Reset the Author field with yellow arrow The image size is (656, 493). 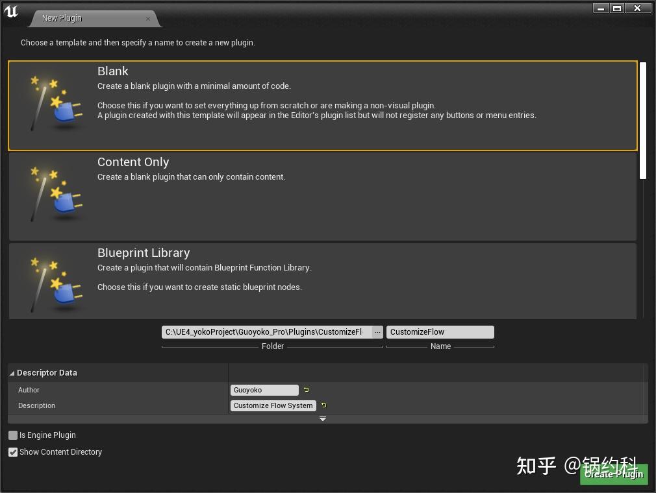tap(305, 390)
